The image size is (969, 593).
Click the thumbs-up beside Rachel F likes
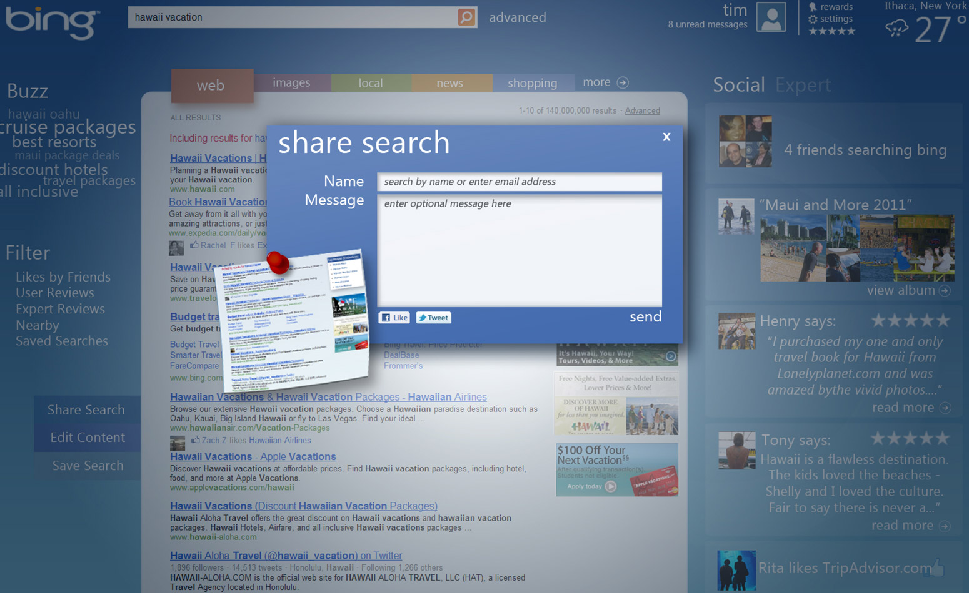(x=194, y=245)
